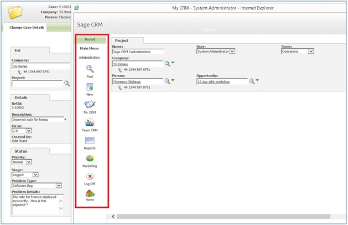The width and height of the screenshot is (348, 225).
Task: Open 3G Homes link in Project tab
Action: point(121,64)
